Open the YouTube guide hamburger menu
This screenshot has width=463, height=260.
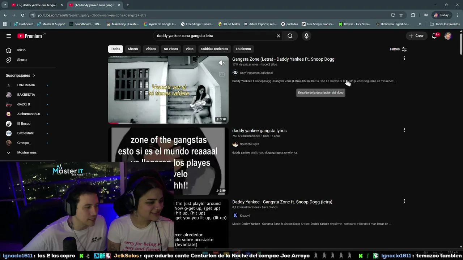[x=9, y=36]
